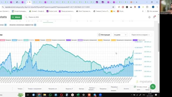The image size is (172, 97).
Task: Open the Product cards bookmark
Action: [x=52, y=11]
